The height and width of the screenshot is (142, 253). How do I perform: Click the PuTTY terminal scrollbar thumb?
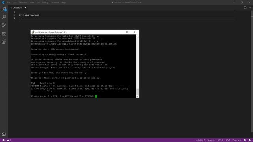point(138,92)
